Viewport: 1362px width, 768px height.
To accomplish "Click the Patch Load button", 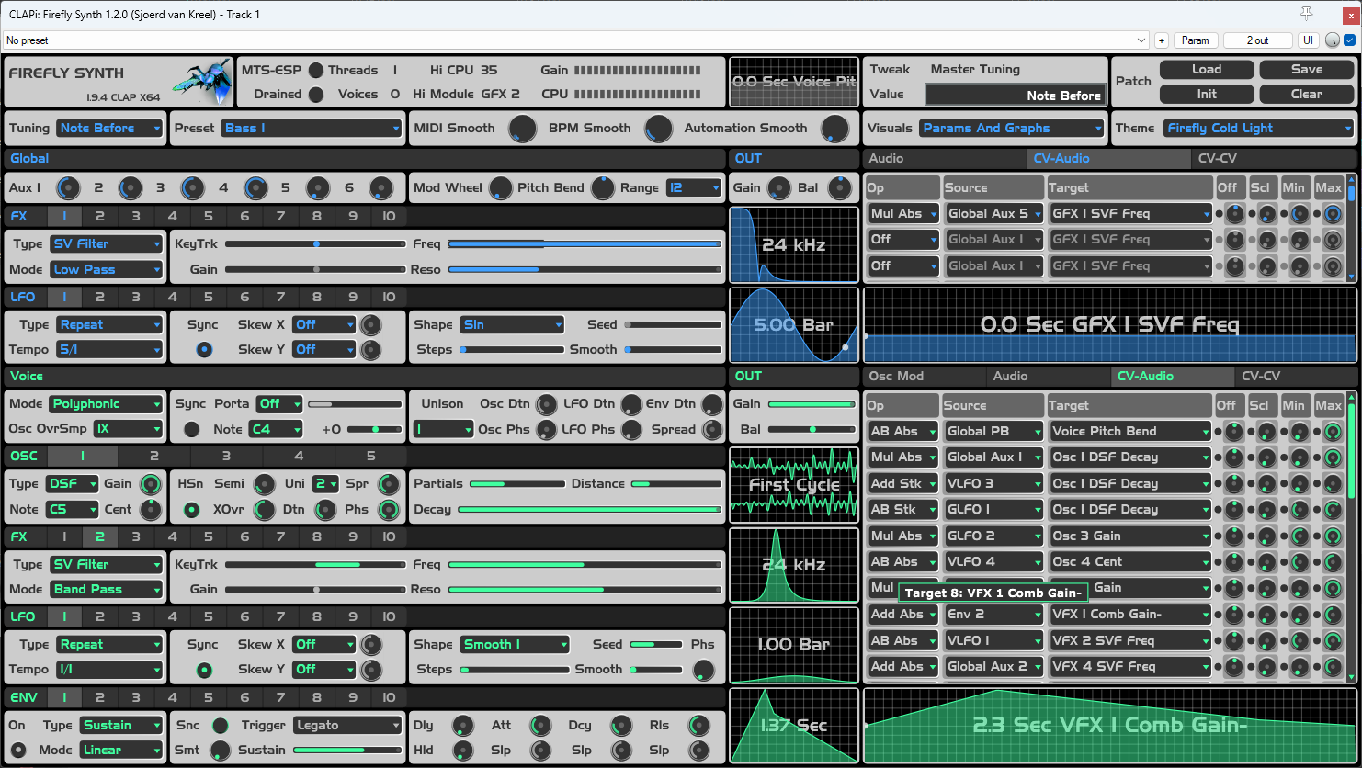I will pyautogui.click(x=1207, y=70).
